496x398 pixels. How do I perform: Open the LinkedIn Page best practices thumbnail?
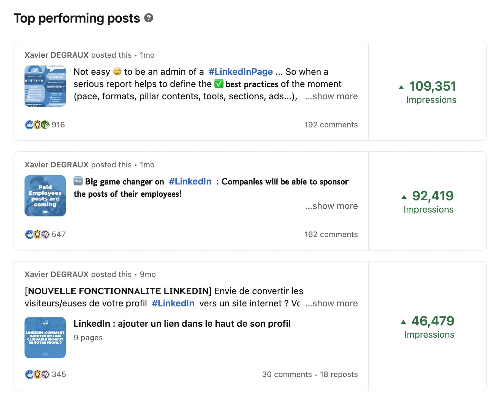45,86
